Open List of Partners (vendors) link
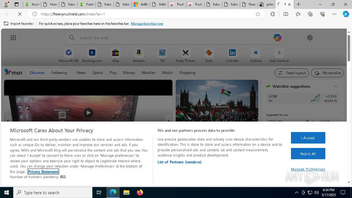 [x=180, y=162]
